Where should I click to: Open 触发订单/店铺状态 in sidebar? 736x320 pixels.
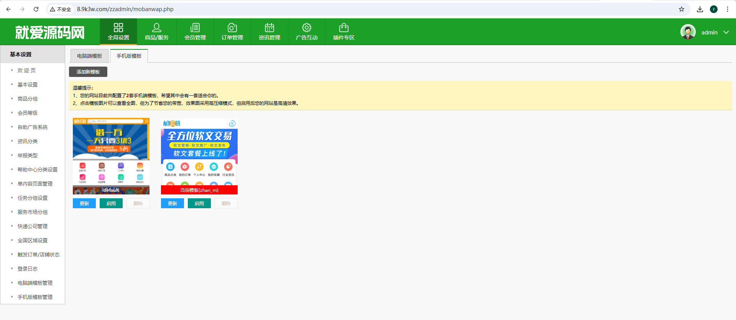(38, 255)
